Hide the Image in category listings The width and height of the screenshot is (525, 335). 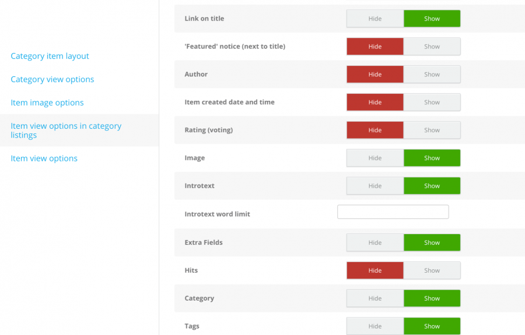pyautogui.click(x=375, y=158)
